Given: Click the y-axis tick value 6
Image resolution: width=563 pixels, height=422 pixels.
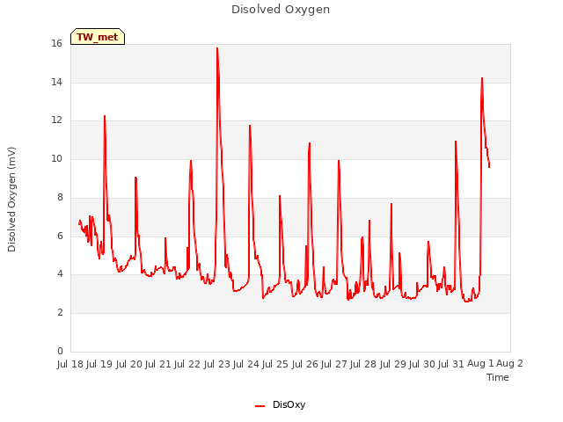Looking at the screenshot, I should point(60,236).
